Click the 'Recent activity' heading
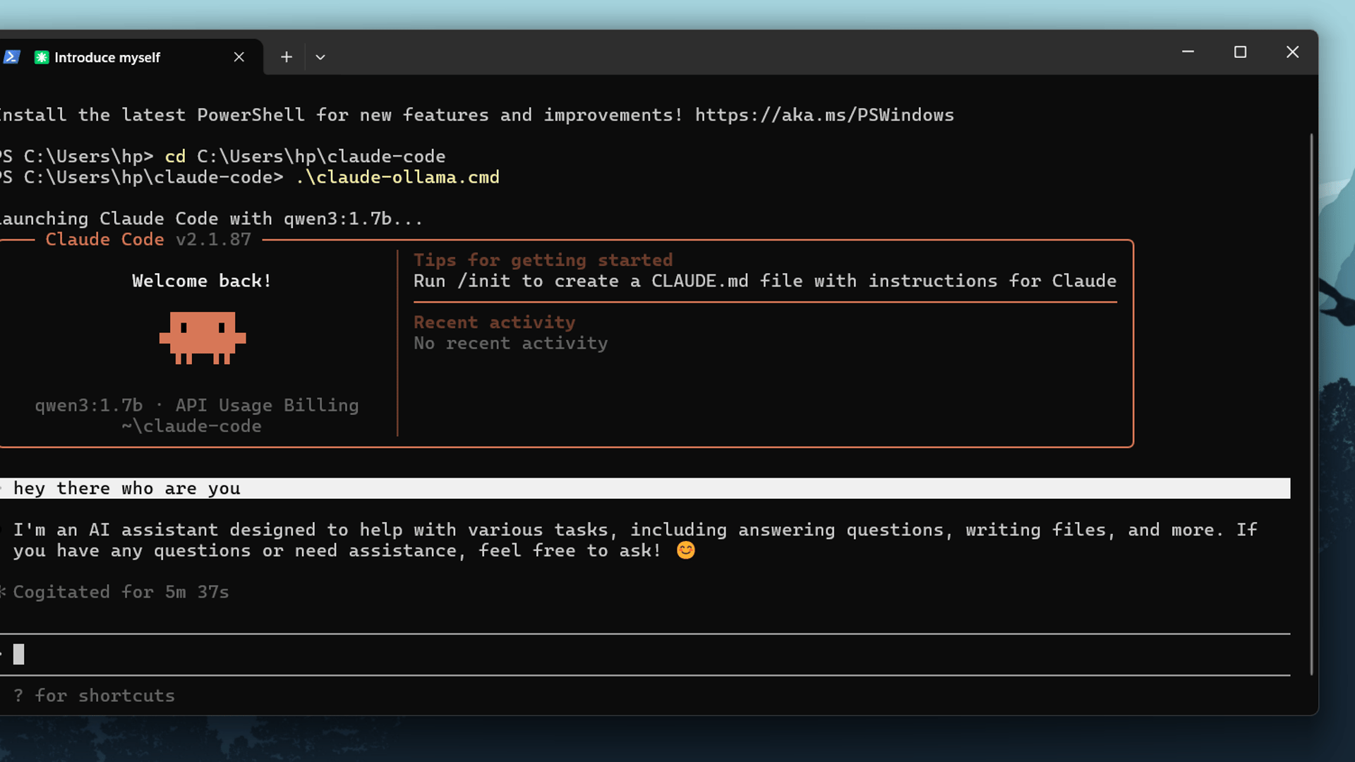Viewport: 1355px width, 762px height. (494, 322)
